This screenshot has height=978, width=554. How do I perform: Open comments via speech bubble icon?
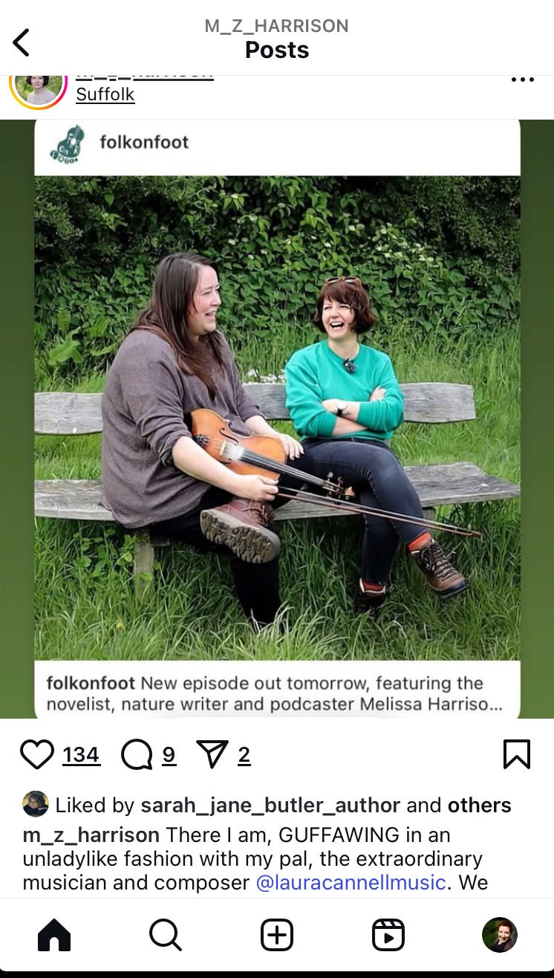click(137, 756)
